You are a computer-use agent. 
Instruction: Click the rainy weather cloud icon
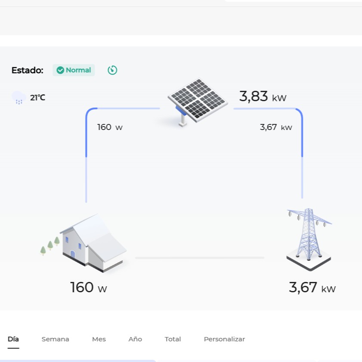pyautogui.click(x=19, y=98)
